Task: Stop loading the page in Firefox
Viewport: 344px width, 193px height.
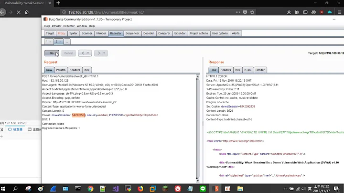Action: (x=19, y=12)
